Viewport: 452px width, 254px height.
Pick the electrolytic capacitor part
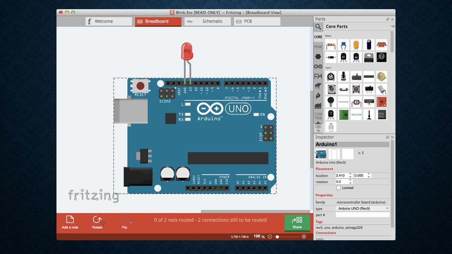[369, 45]
